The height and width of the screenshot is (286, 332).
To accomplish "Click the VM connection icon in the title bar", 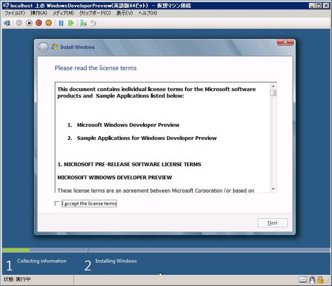I will (6, 5).
